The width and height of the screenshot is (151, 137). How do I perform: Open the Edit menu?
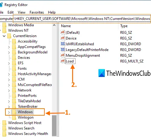pyautogui.click(x=11, y=12)
